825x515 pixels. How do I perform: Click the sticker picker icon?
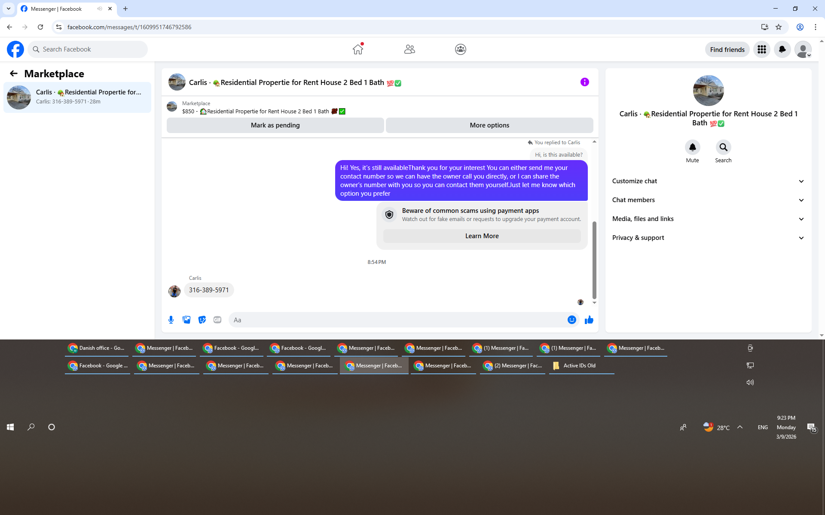pos(202,320)
